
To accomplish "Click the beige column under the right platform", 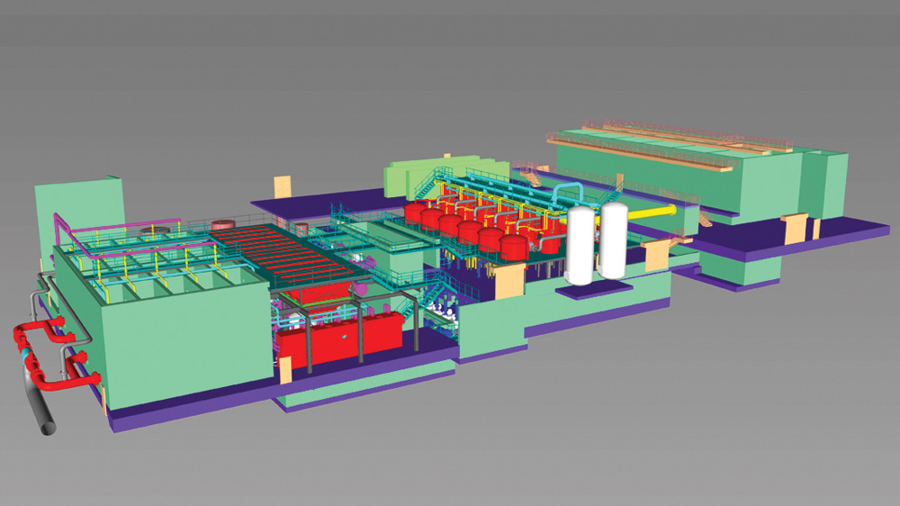I will (795, 229).
